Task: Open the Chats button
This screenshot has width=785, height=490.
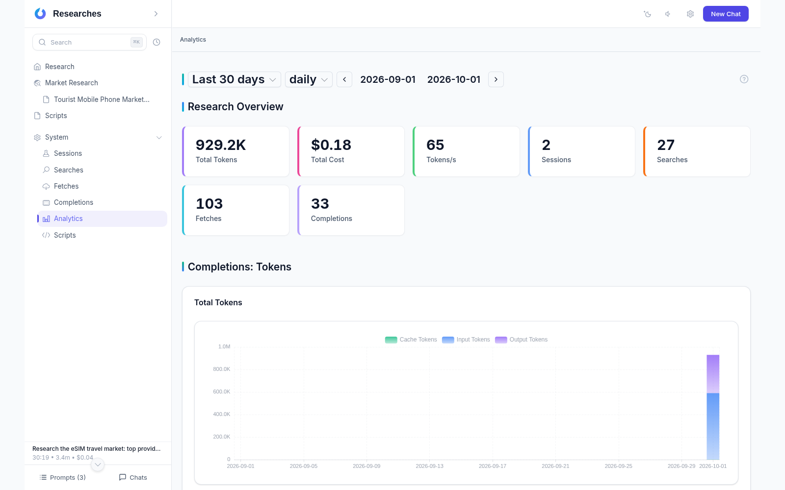Action: click(x=133, y=477)
